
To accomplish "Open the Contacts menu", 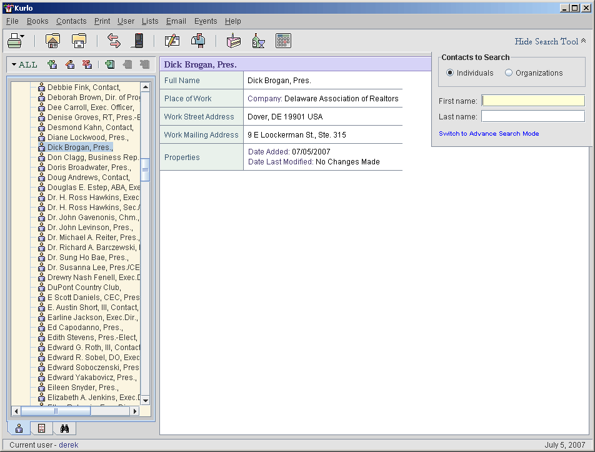I will pyautogui.click(x=71, y=21).
